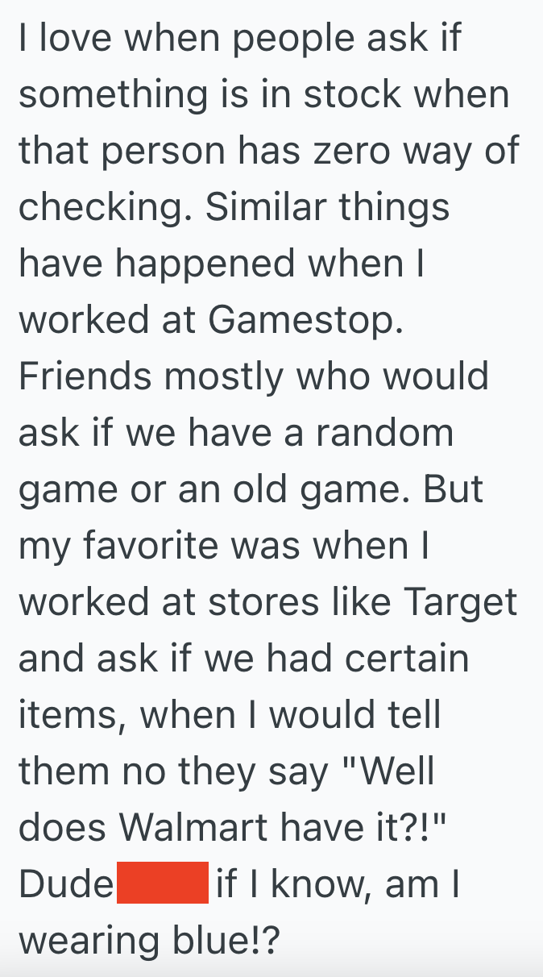Click the word "love" in the first line
Viewport: 543px width, 977px height.
tap(77, 38)
